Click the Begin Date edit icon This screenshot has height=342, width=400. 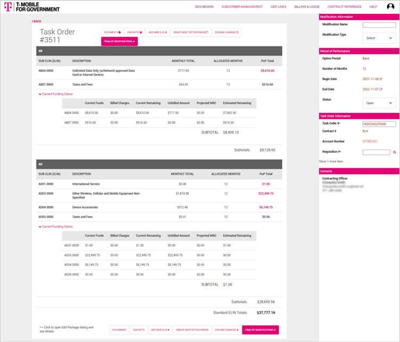pos(381,79)
